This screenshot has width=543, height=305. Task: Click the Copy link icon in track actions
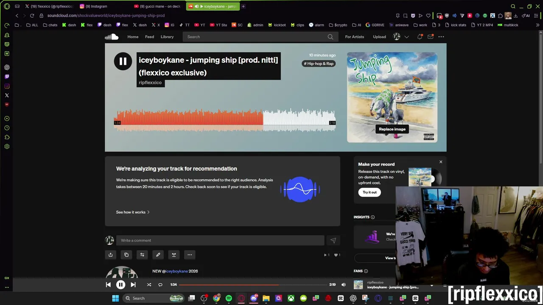126,255
